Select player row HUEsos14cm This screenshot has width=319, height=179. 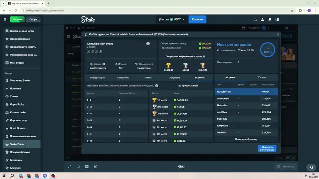tap(246, 92)
